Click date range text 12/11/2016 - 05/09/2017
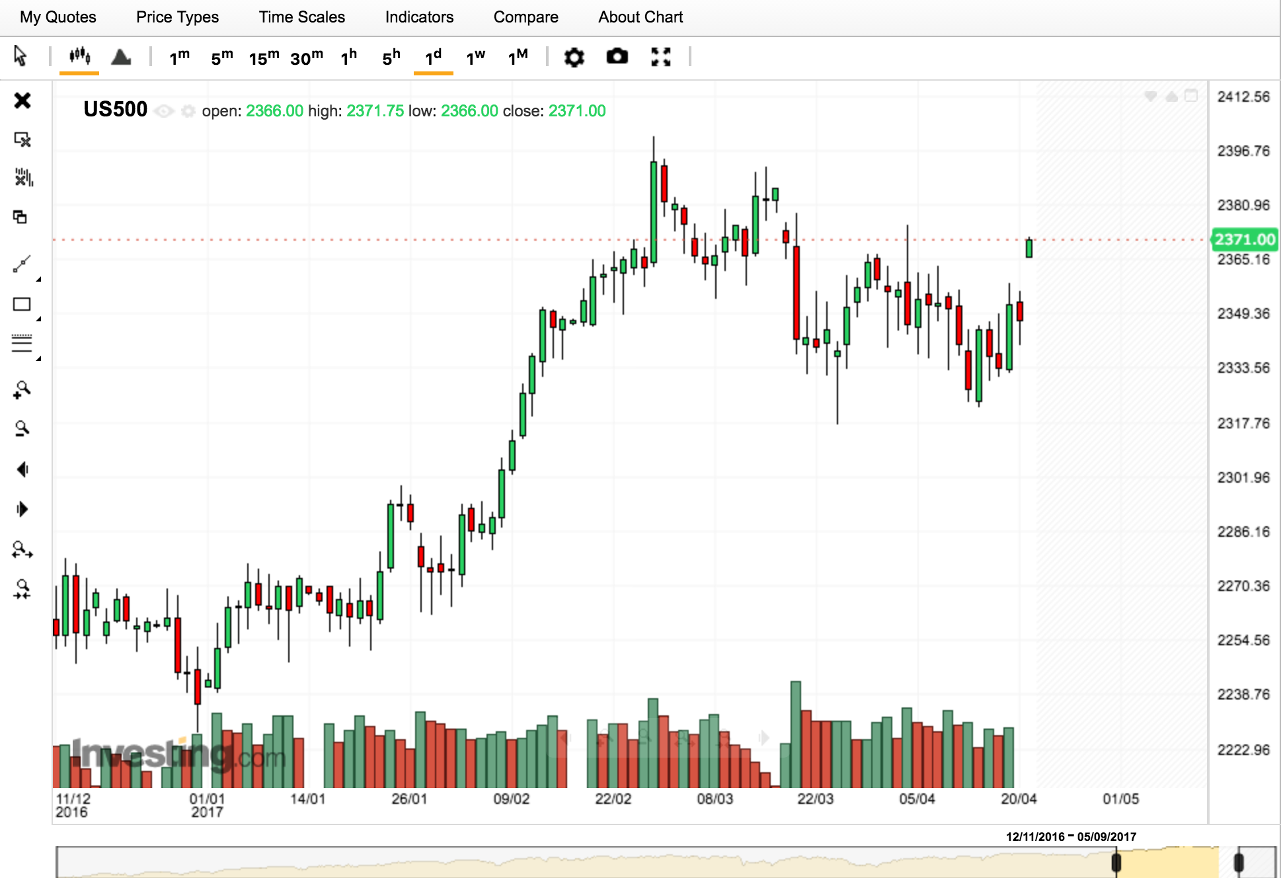Viewport: 1281px width, 878px height. pyautogui.click(x=1071, y=837)
